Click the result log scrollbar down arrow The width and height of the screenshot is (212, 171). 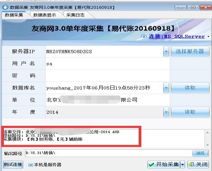tap(207, 145)
